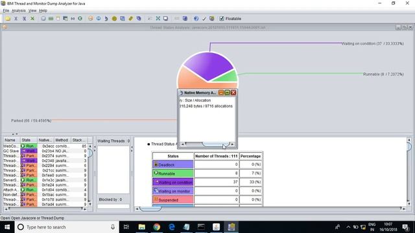
Task: Open the Analysis menu
Action: tap(19, 10)
